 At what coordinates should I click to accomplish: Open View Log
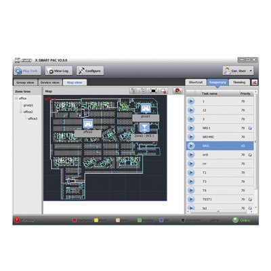tap(59, 70)
